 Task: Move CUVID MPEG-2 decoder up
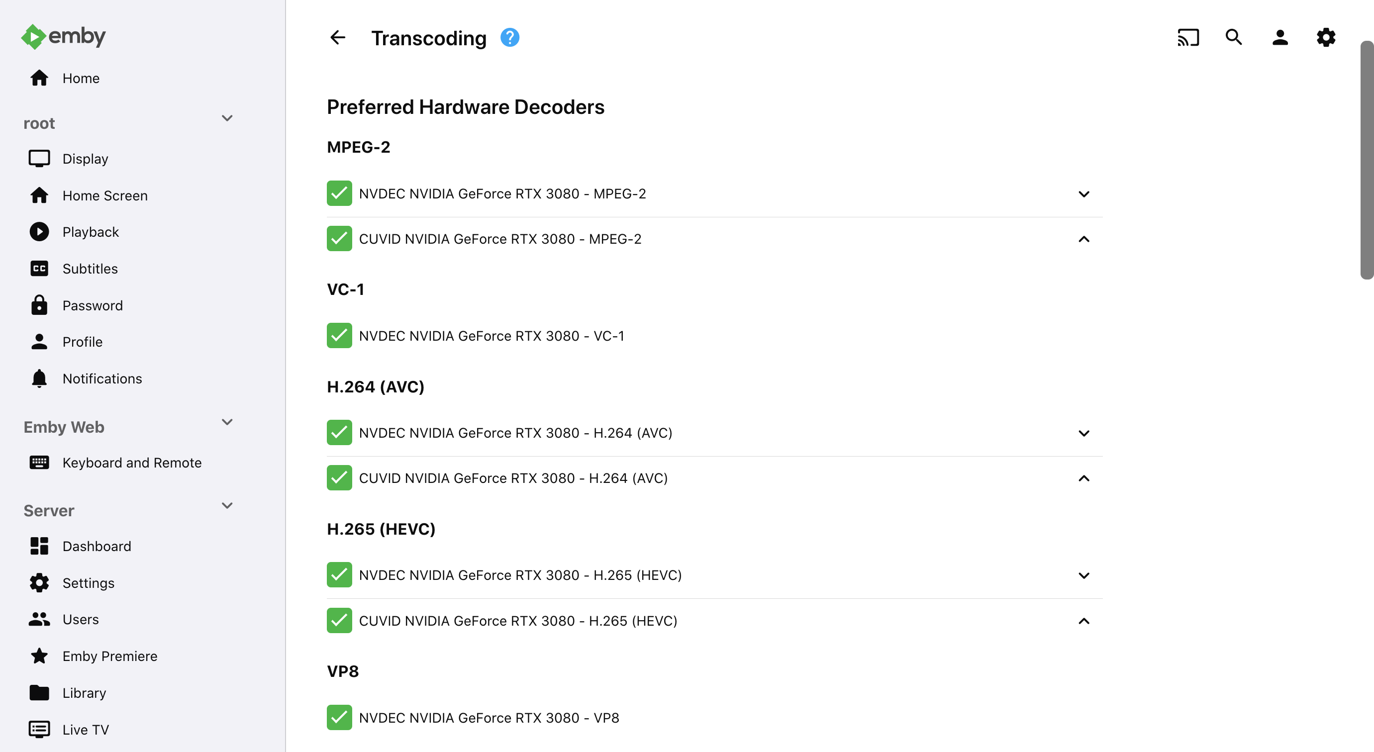tap(1084, 239)
